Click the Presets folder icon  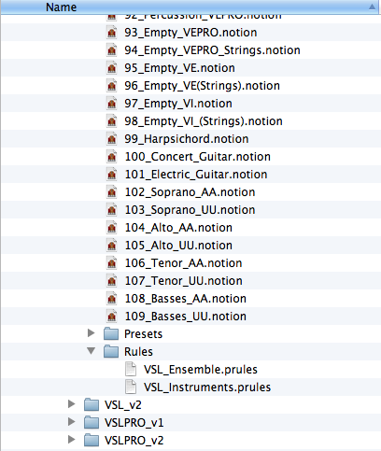[111, 334]
